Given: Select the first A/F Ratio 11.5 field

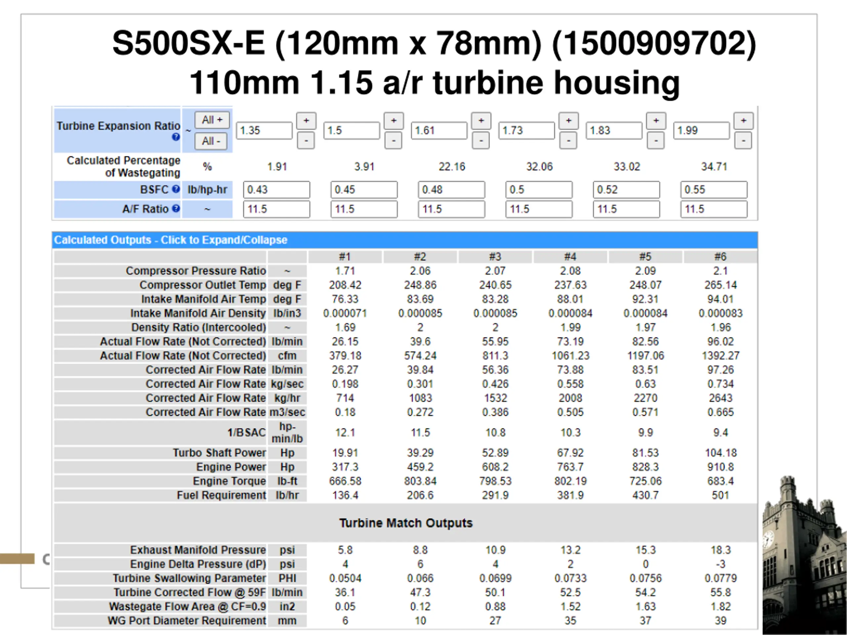Looking at the screenshot, I should pyautogui.click(x=277, y=209).
